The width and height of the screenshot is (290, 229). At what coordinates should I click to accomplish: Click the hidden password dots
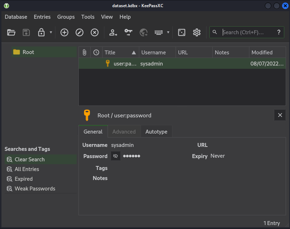tap(131, 156)
